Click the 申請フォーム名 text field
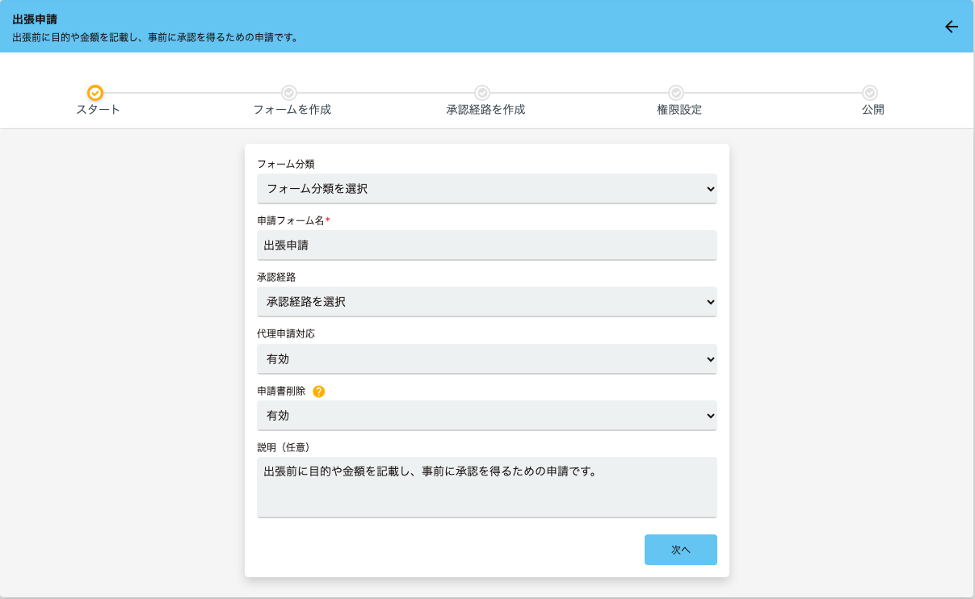The height and width of the screenshot is (599, 975). 486,245
